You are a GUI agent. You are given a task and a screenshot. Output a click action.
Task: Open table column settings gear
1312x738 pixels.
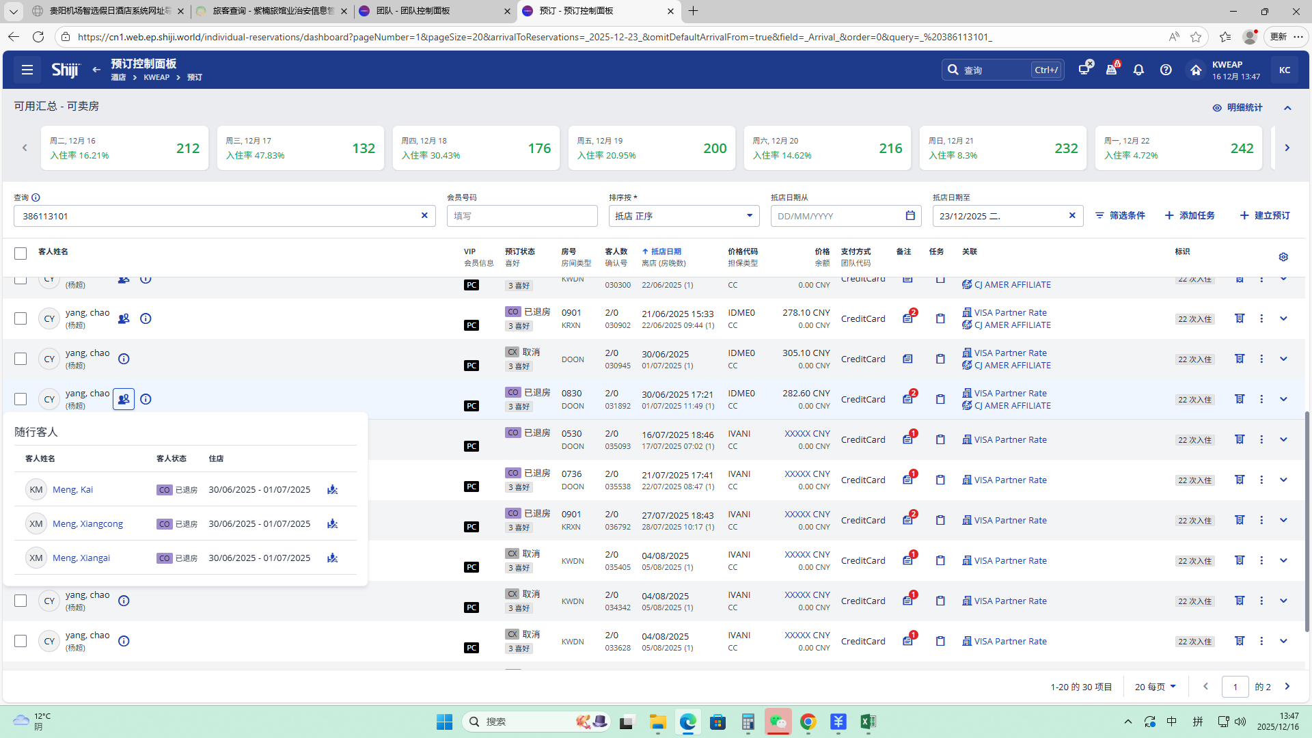pos(1283,257)
